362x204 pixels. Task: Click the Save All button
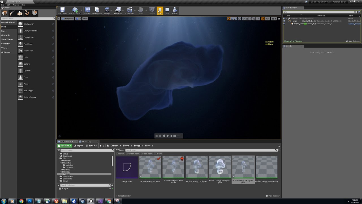tap(91, 146)
